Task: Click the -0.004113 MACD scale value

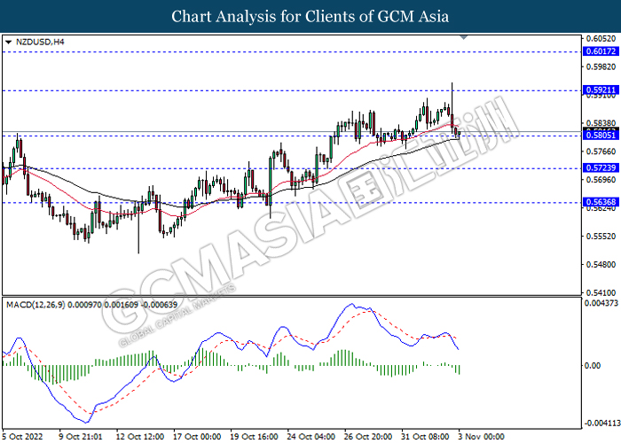Action: (602, 424)
